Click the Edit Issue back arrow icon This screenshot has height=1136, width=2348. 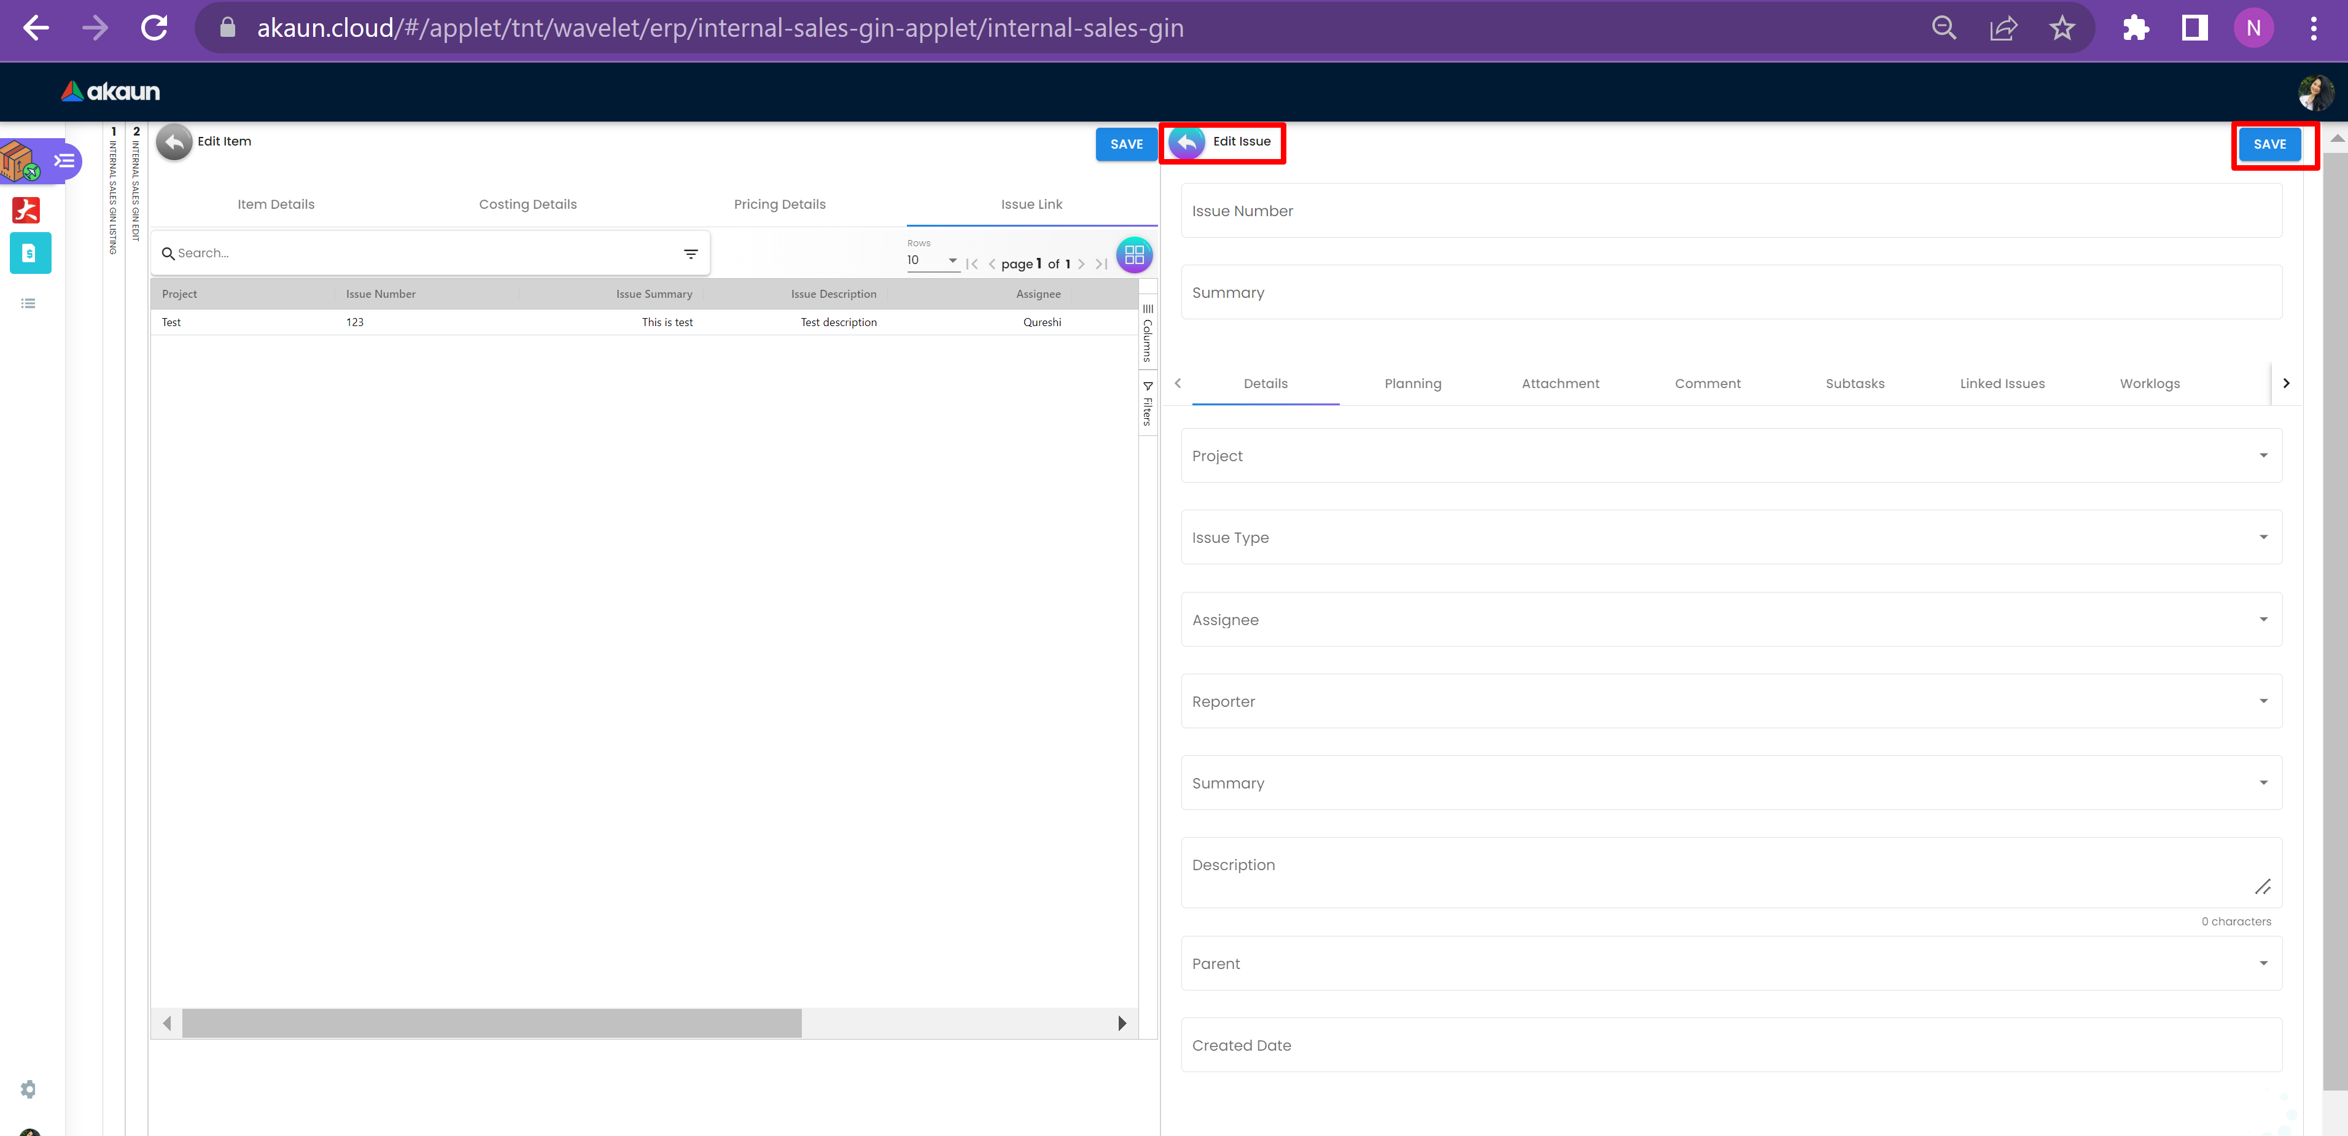pos(1186,142)
